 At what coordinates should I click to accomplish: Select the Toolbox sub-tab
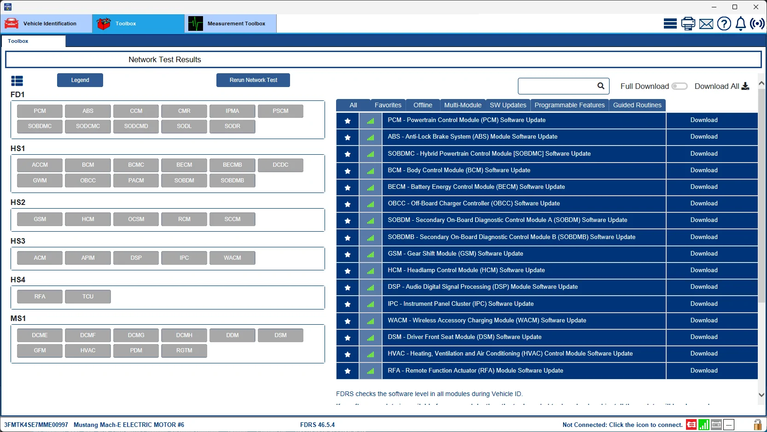[34, 41]
